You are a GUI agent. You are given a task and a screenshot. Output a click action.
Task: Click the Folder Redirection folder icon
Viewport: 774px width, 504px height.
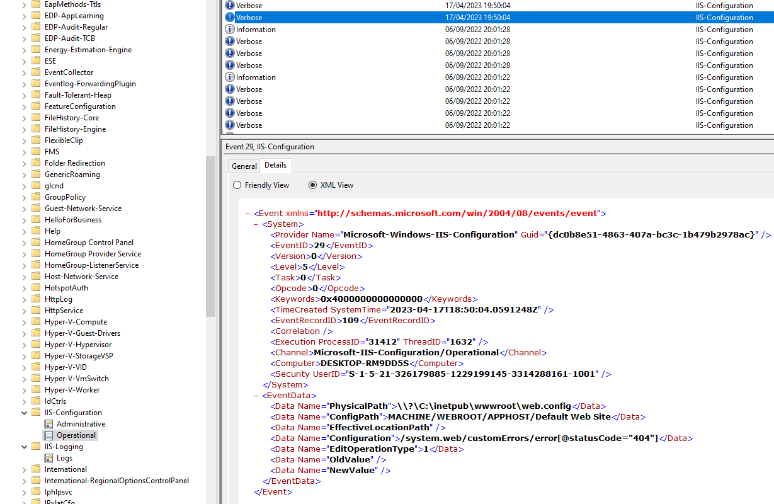click(36, 163)
